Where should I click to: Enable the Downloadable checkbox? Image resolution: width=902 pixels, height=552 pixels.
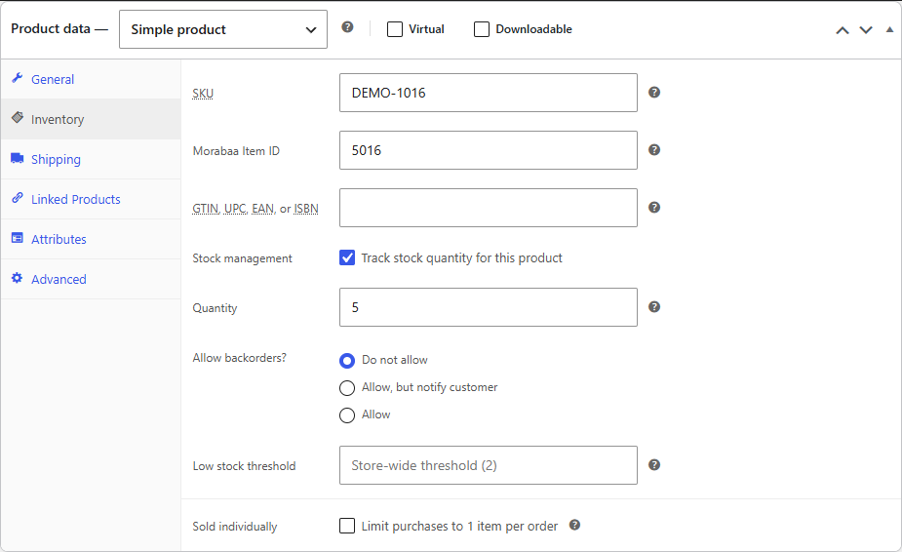tap(482, 29)
